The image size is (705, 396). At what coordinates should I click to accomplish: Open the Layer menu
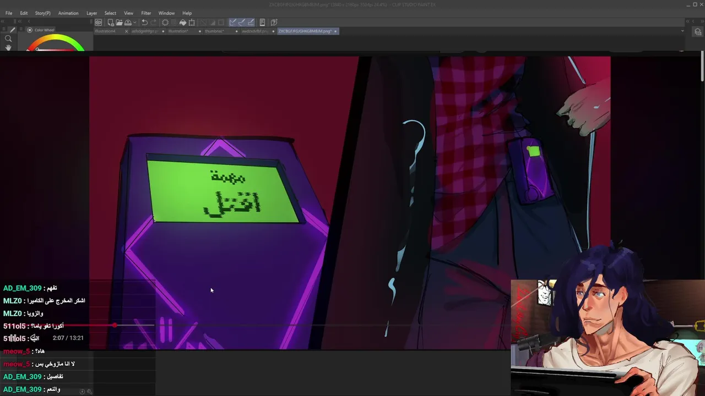pyautogui.click(x=91, y=13)
